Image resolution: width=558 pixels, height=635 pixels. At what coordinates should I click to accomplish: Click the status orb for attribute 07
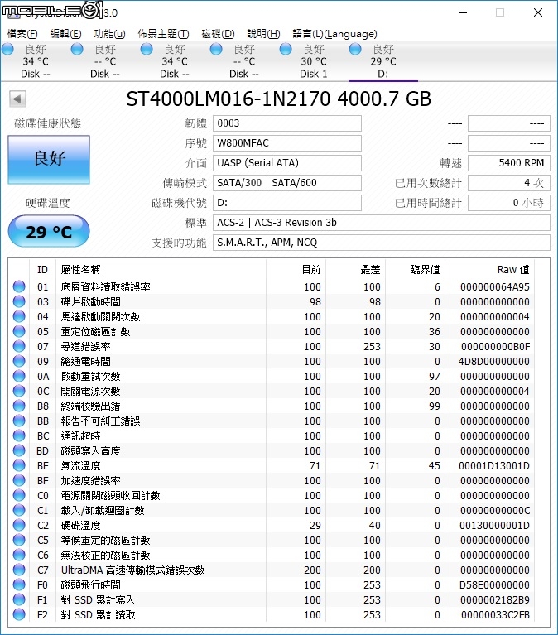point(19,346)
